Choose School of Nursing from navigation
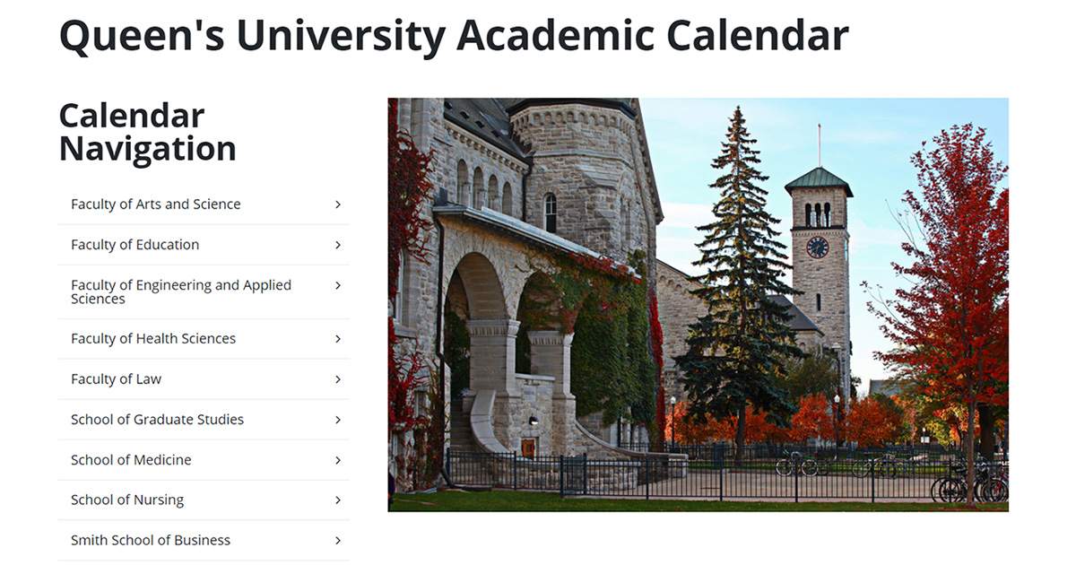1076x565 pixels. tap(127, 500)
